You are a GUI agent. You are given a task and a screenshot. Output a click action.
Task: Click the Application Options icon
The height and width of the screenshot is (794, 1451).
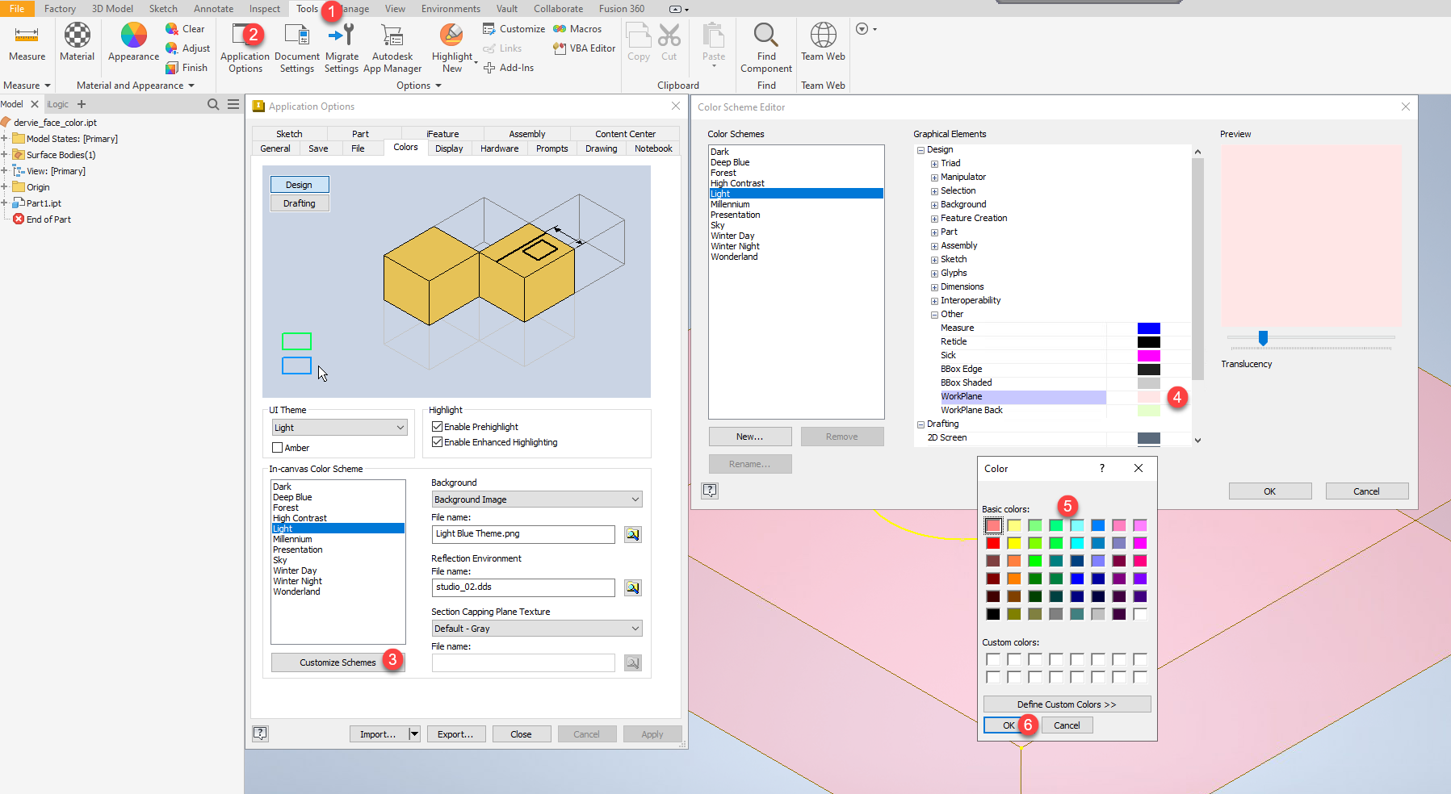pos(245,35)
